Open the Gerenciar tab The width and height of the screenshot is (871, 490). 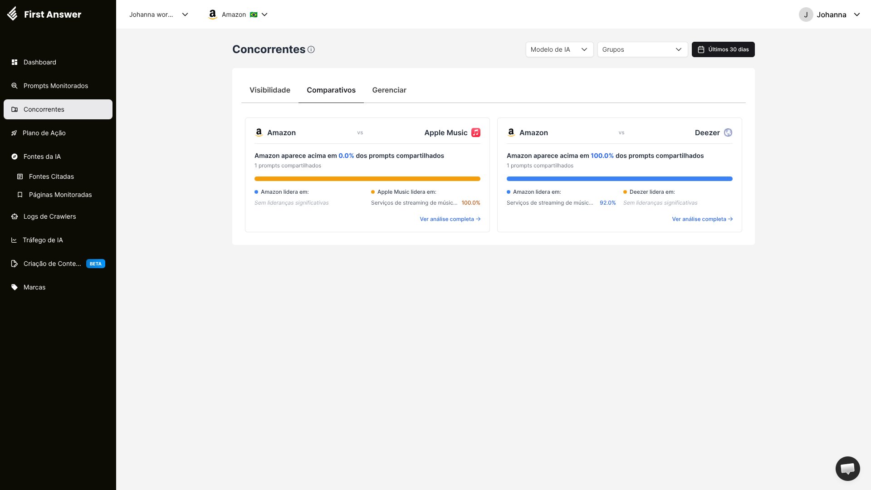(x=389, y=90)
